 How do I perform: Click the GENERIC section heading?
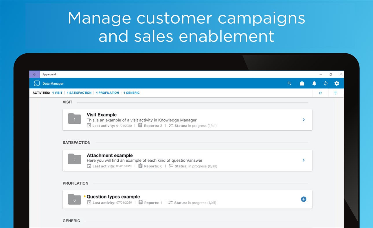71,221
